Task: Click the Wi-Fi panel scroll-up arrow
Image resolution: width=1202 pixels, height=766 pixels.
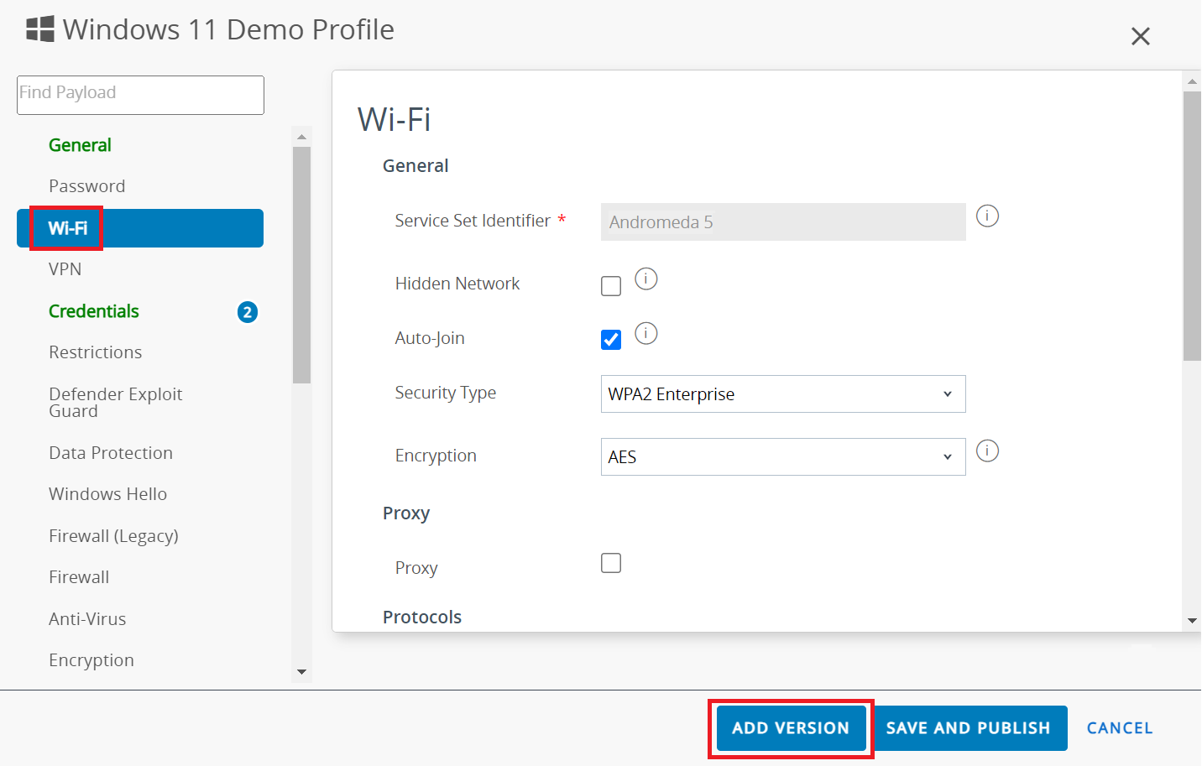Action: (1192, 81)
